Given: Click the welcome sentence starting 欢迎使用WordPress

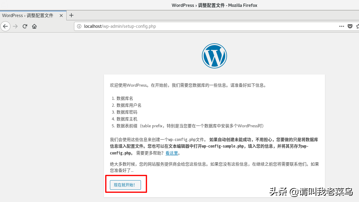Looking at the screenshot, I should coord(188,85).
